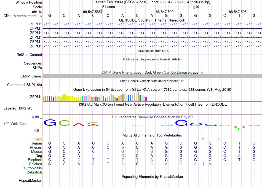262x187 pixels.
Task: Open the 100 Vert. Cons track label
Action: click(15, 124)
